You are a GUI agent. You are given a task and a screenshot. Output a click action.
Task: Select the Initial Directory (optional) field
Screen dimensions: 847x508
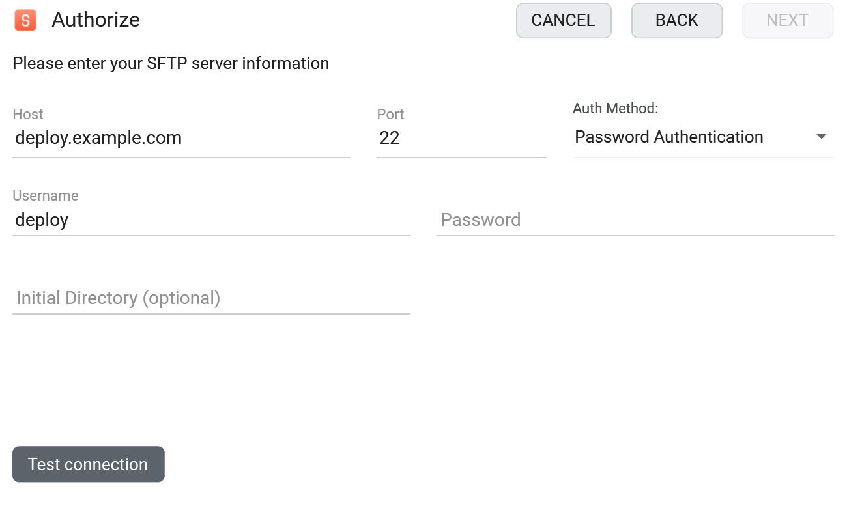click(x=211, y=298)
